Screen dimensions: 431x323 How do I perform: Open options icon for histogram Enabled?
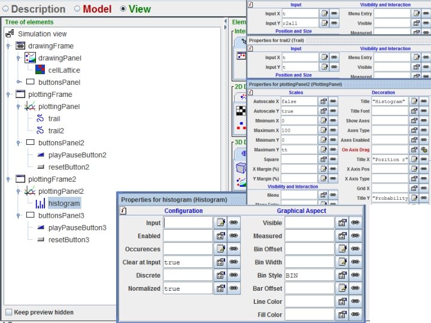tap(220, 236)
